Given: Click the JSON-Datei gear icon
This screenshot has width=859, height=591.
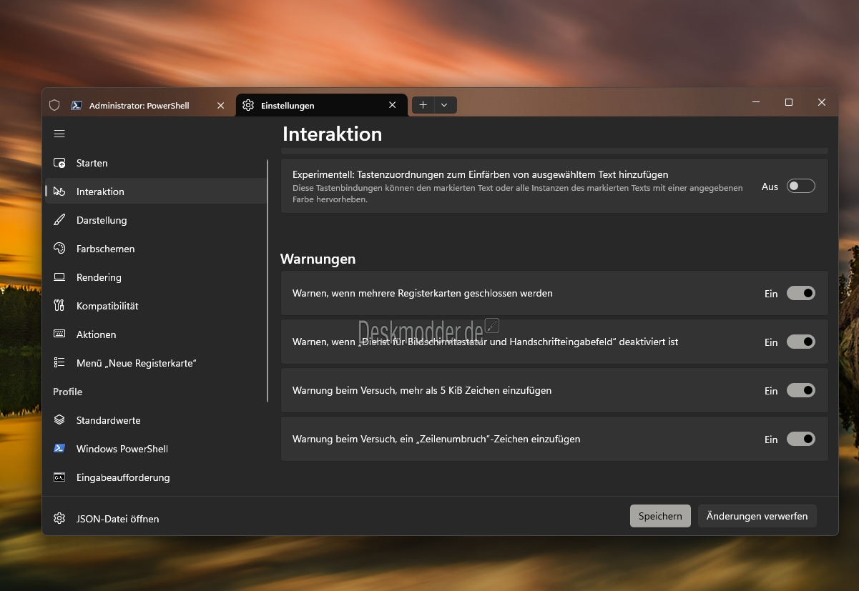Looking at the screenshot, I should (60, 519).
